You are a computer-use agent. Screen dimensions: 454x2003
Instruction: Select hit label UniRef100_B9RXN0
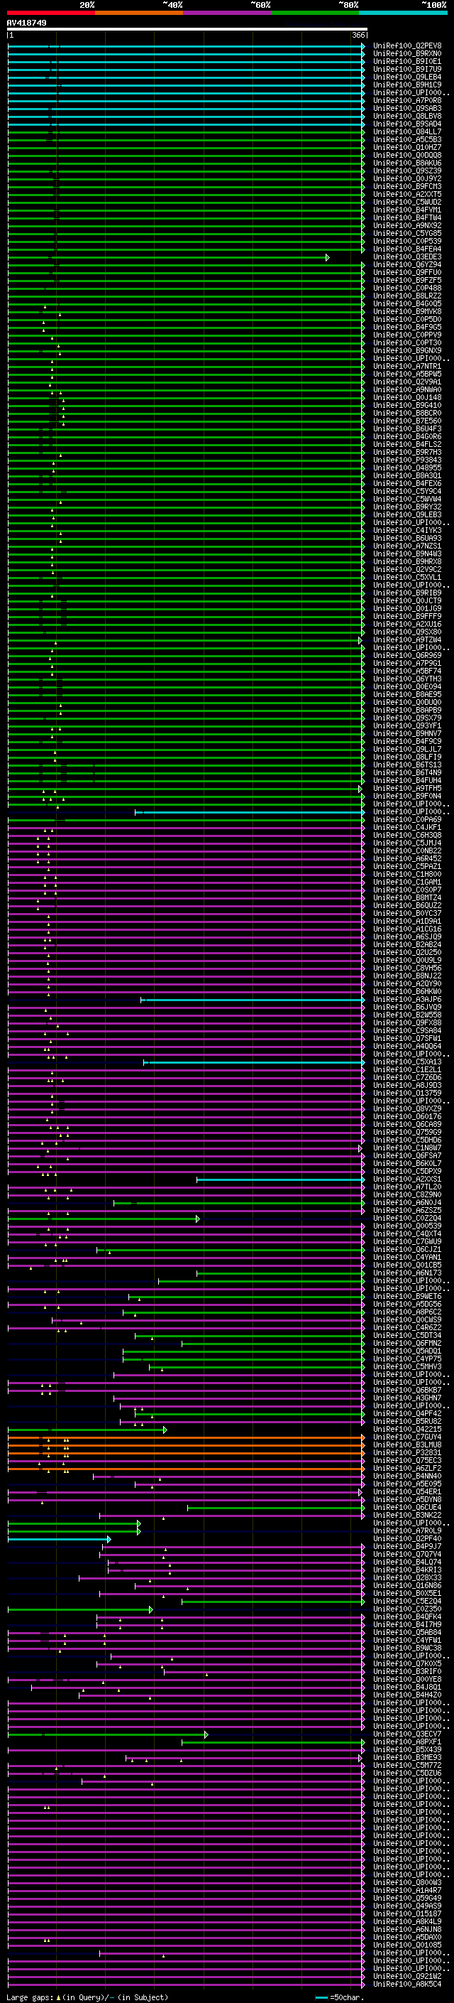(407, 54)
